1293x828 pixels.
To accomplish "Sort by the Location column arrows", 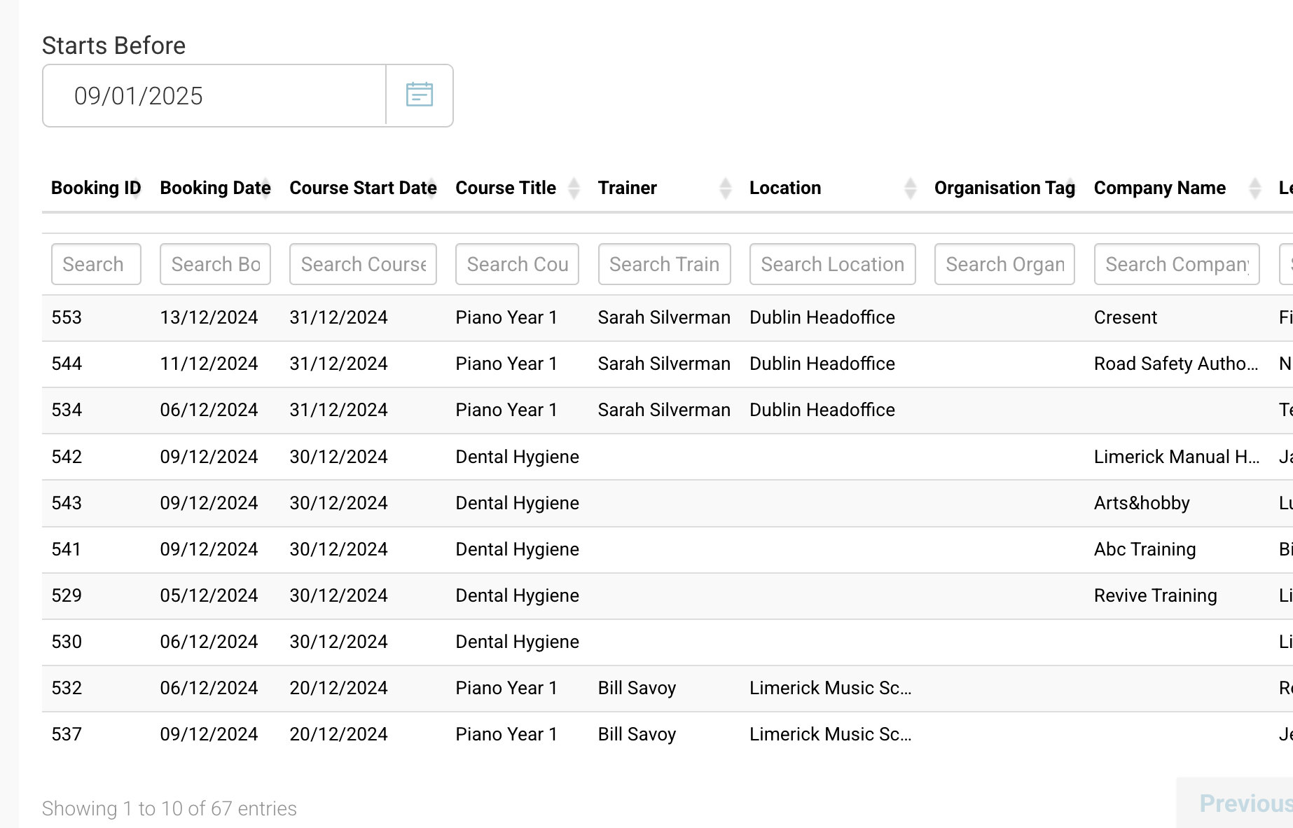I will click(x=910, y=188).
